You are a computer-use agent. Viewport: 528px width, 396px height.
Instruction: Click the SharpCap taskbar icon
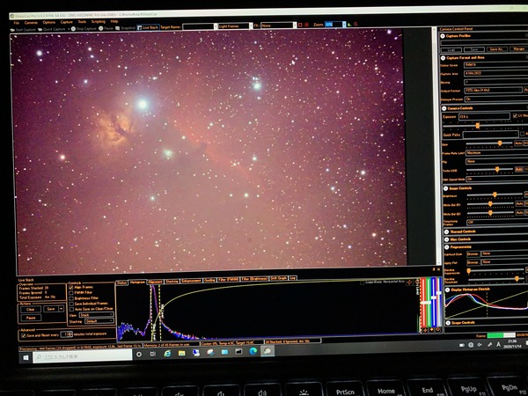(x=268, y=351)
